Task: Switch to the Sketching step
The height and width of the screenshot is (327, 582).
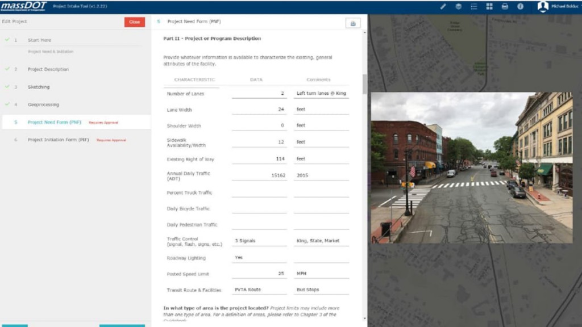Action: tap(39, 87)
